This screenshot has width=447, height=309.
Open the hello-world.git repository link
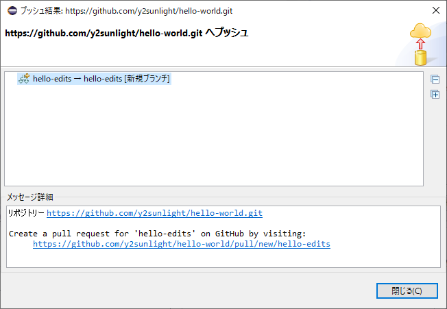[154, 213]
